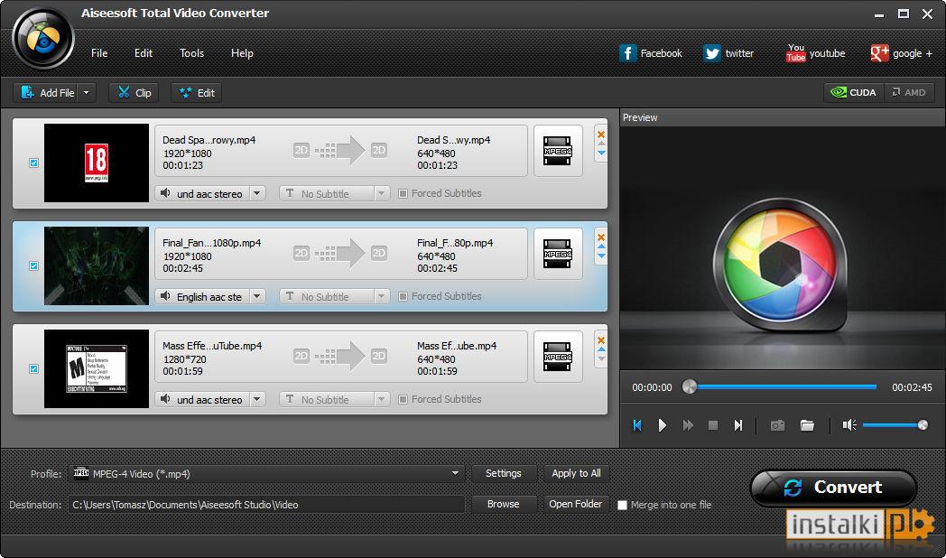Open the twitter link
946x558 pixels.
tap(728, 53)
